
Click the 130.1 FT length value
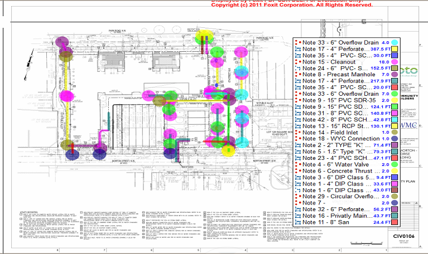pyautogui.click(x=381, y=126)
